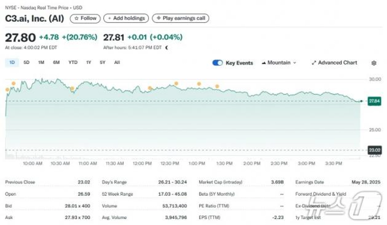387x225 pixels.
Task: Click the 27.84 current price label
Action: point(374,101)
